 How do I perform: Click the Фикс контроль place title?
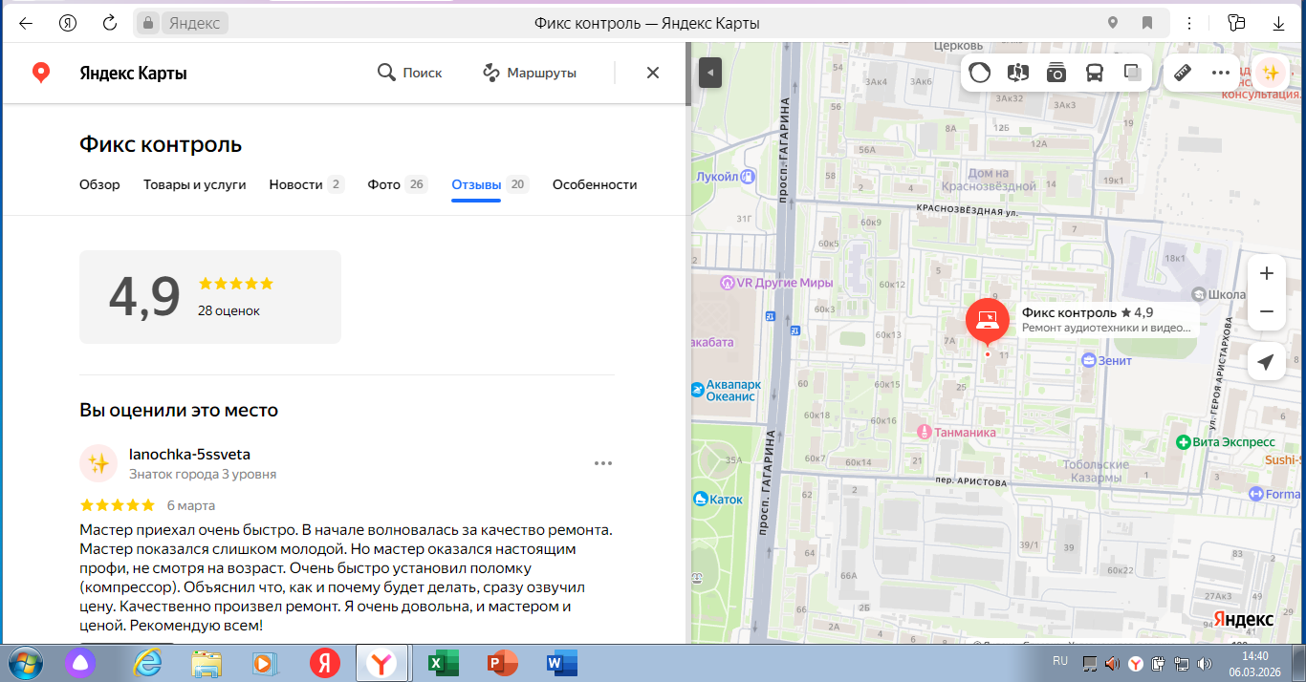click(x=161, y=145)
